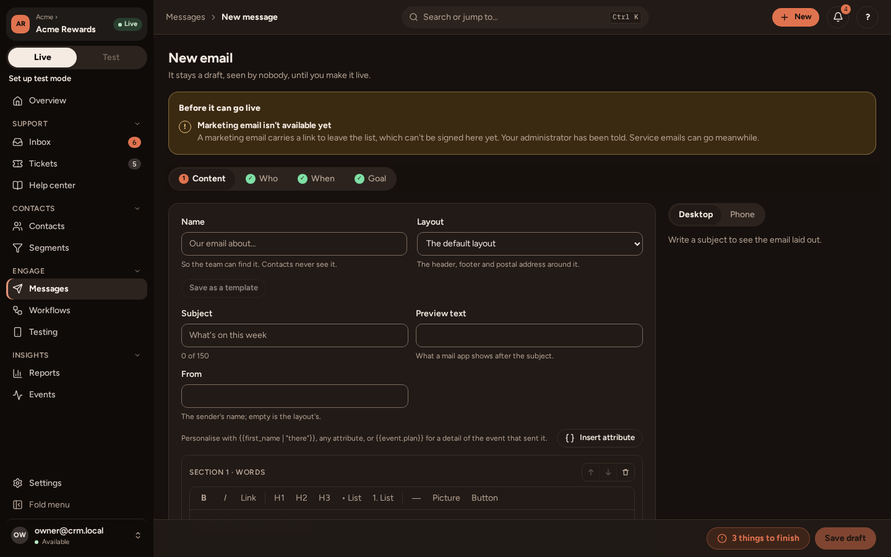Open the help question mark
This screenshot has height=557, width=891.
click(867, 17)
